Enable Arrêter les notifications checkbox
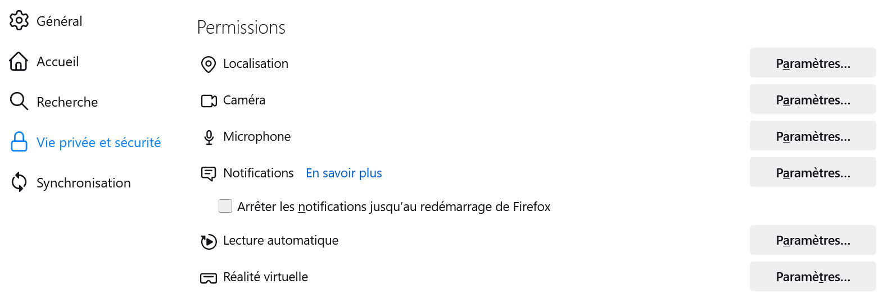Viewport: 883px width, 298px height. pyautogui.click(x=225, y=206)
